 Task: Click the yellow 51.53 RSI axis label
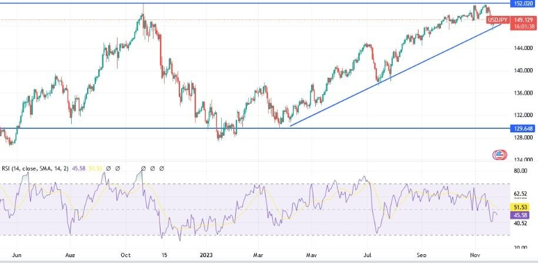521,207
